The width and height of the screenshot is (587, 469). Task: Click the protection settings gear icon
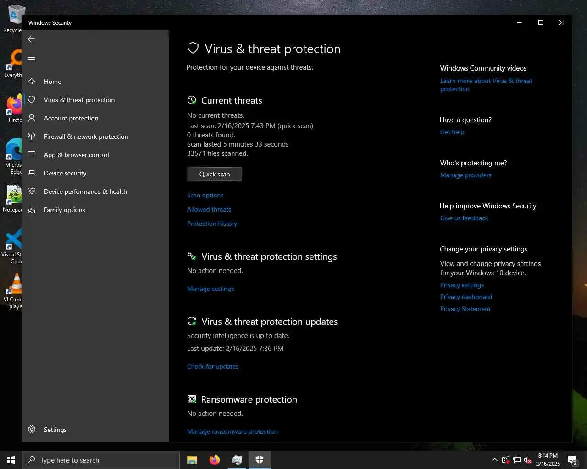click(192, 256)
